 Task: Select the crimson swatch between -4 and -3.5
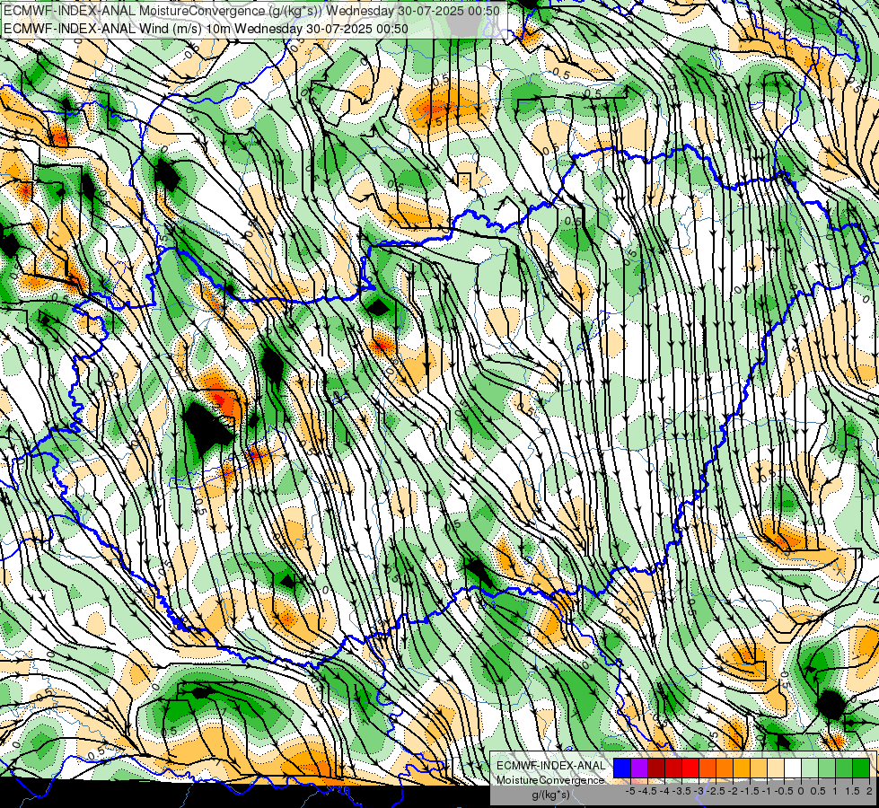tap(673, 768)
